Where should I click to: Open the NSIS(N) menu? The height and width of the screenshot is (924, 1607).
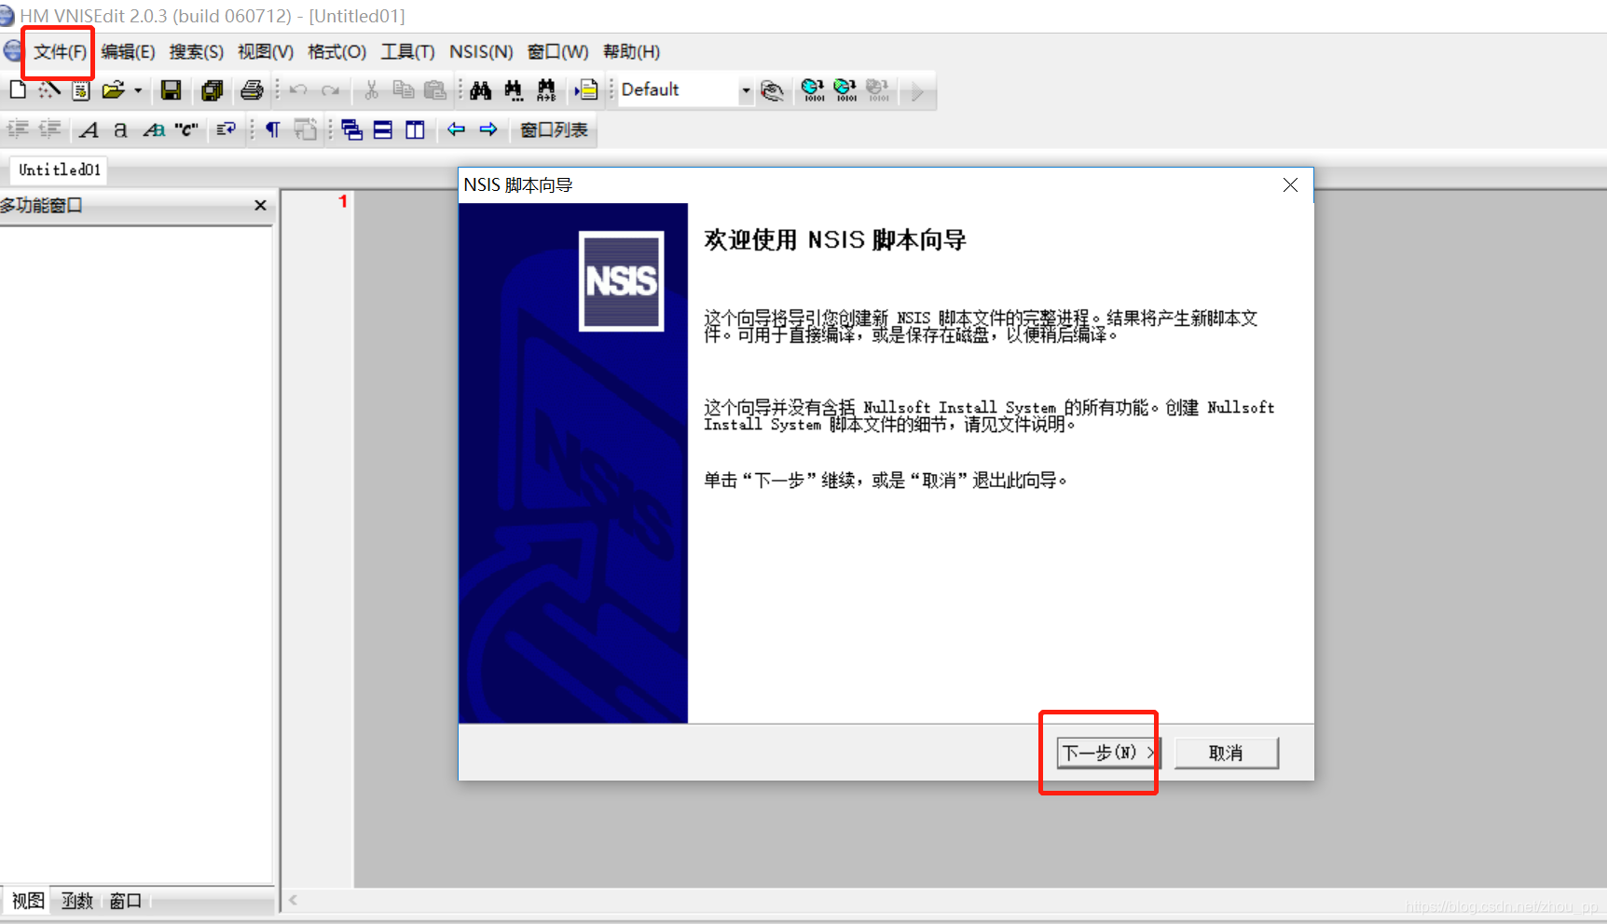point(481,52)
